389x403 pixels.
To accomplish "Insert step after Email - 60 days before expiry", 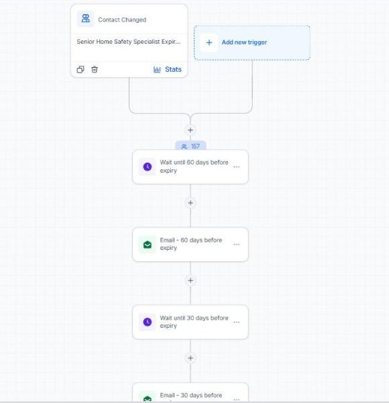I will [x=190, y=280].
